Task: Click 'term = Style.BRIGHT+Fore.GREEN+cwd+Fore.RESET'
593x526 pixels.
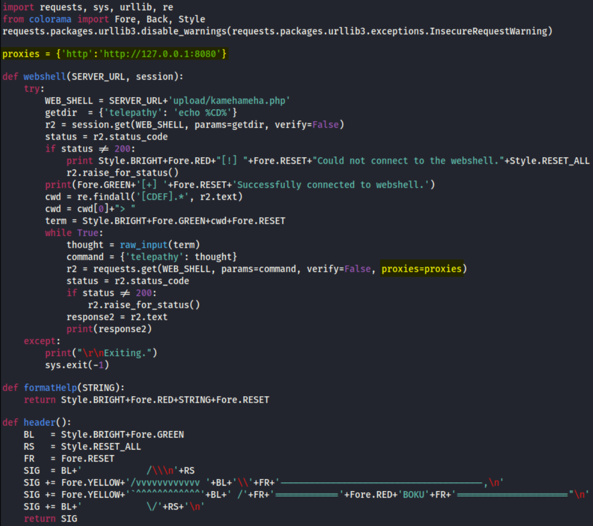Action: point(165,221)
